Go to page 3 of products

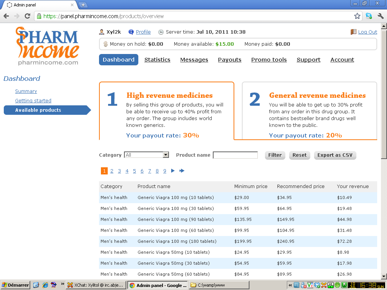pos(119,171)
